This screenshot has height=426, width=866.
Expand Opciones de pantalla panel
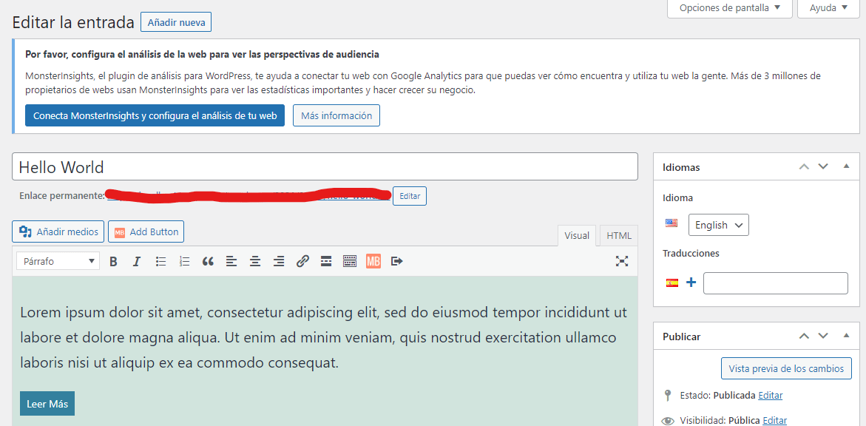tap(729, 8)
